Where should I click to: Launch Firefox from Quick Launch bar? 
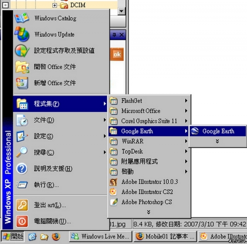coord(56,237)
